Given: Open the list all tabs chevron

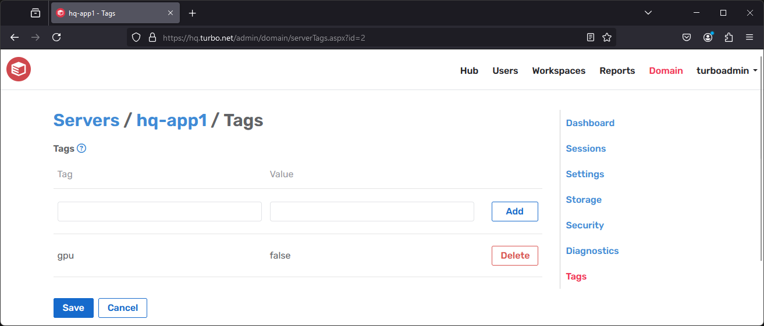Looking at the screenshot, I should (648, 13).
